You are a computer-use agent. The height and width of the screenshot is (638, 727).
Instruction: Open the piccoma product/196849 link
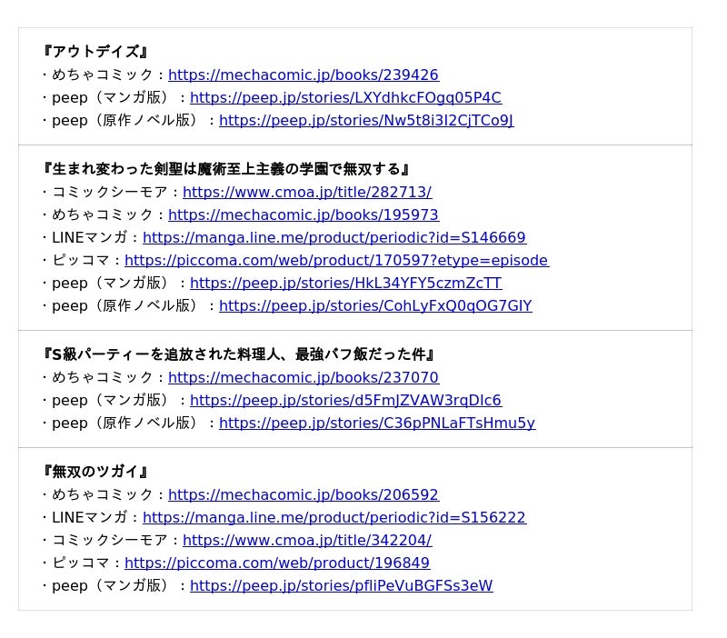(x=277, y=563)
